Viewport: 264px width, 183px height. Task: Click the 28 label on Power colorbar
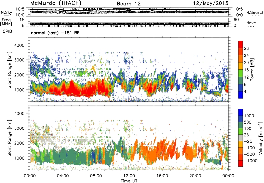246,48
